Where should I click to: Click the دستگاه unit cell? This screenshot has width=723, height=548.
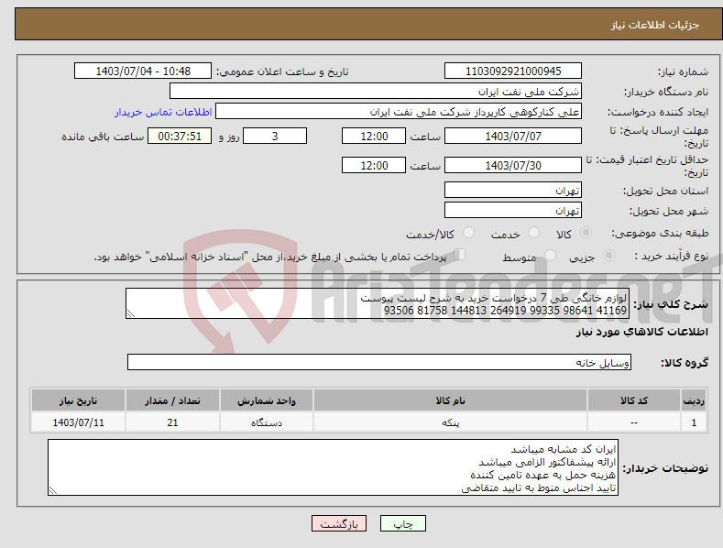tap(267, 422)
